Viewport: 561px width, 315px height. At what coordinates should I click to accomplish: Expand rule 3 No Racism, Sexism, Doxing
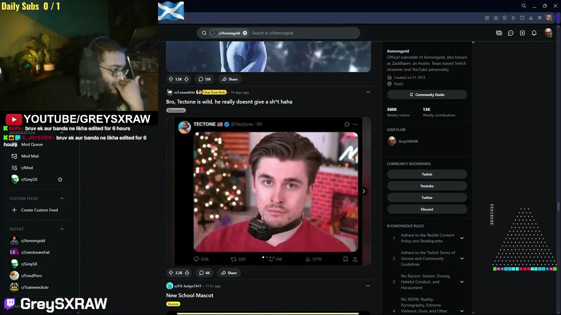pyautogui.click(x=462, y=282)
